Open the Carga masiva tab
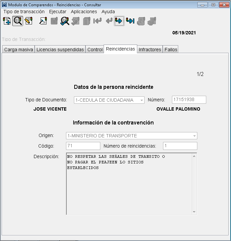Screen dimensions: 231x241 tap(18, 50)
